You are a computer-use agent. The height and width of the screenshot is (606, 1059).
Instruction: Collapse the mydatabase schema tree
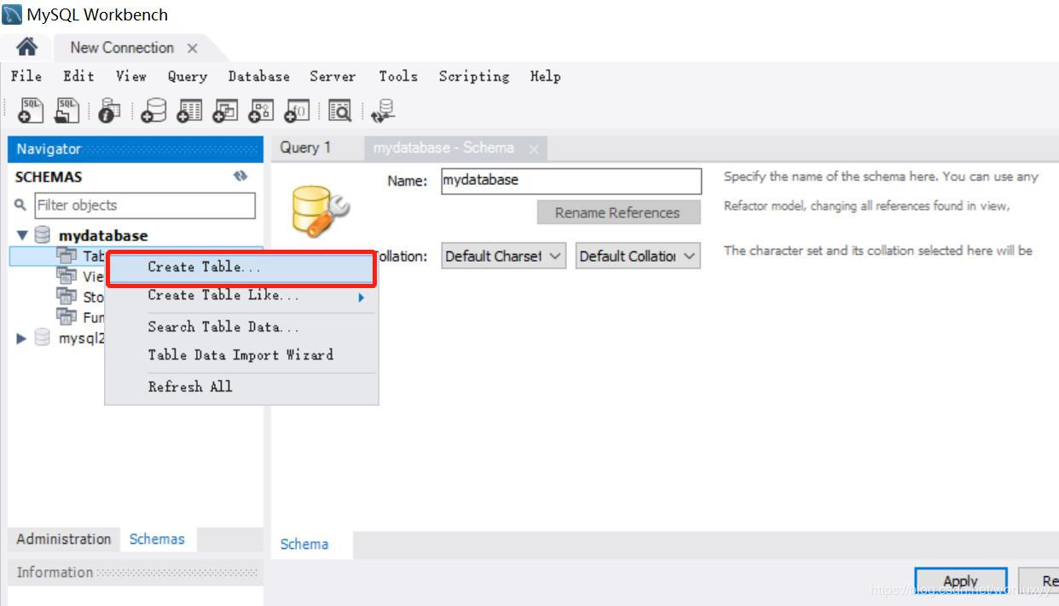(23, 235)
